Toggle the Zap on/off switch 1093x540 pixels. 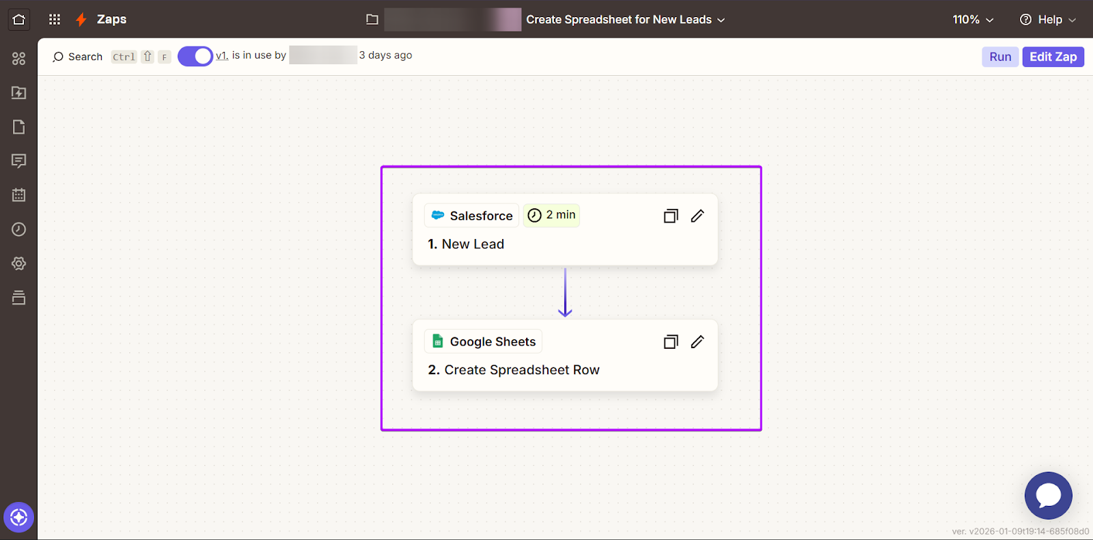[x=195, y=56]
